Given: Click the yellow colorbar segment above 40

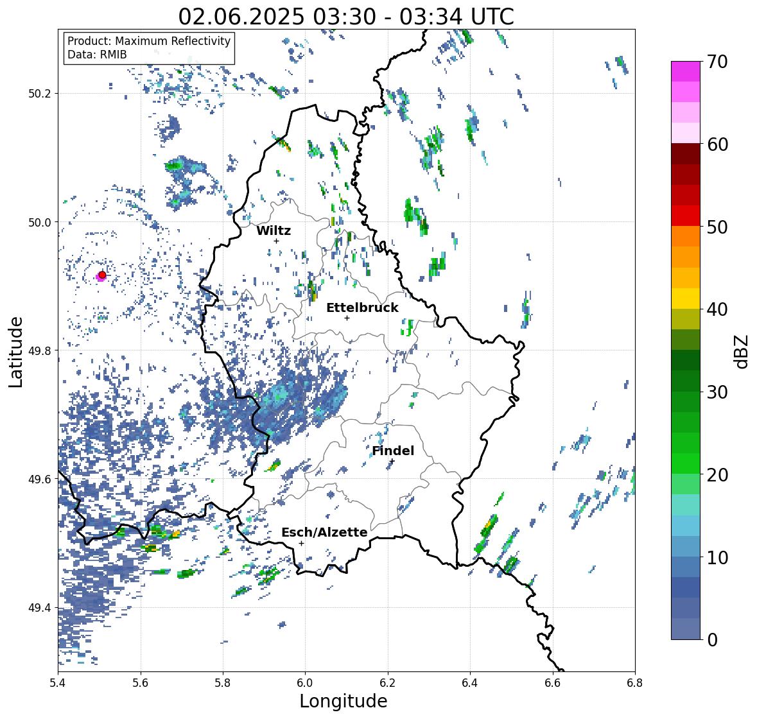Looking at the screenshot, I should point(686,298).
